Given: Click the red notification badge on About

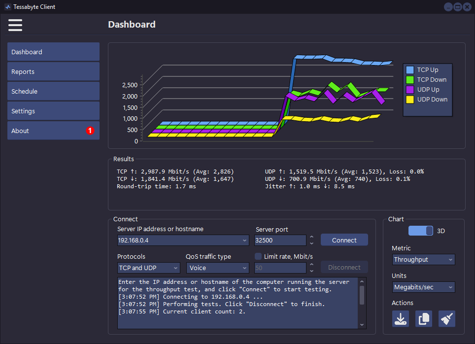Looking at the screenshot, I should point(90,131).
